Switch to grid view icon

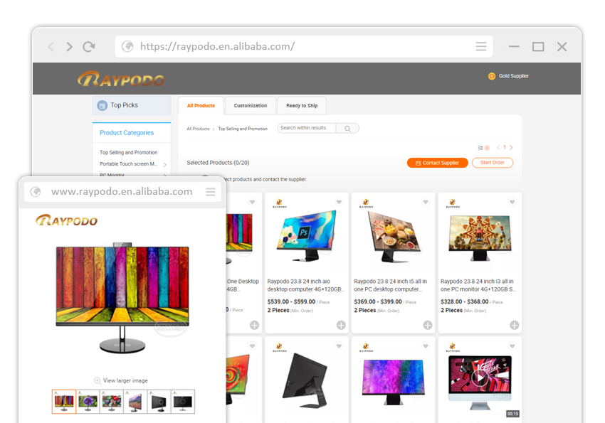click(x=487, y=148)
